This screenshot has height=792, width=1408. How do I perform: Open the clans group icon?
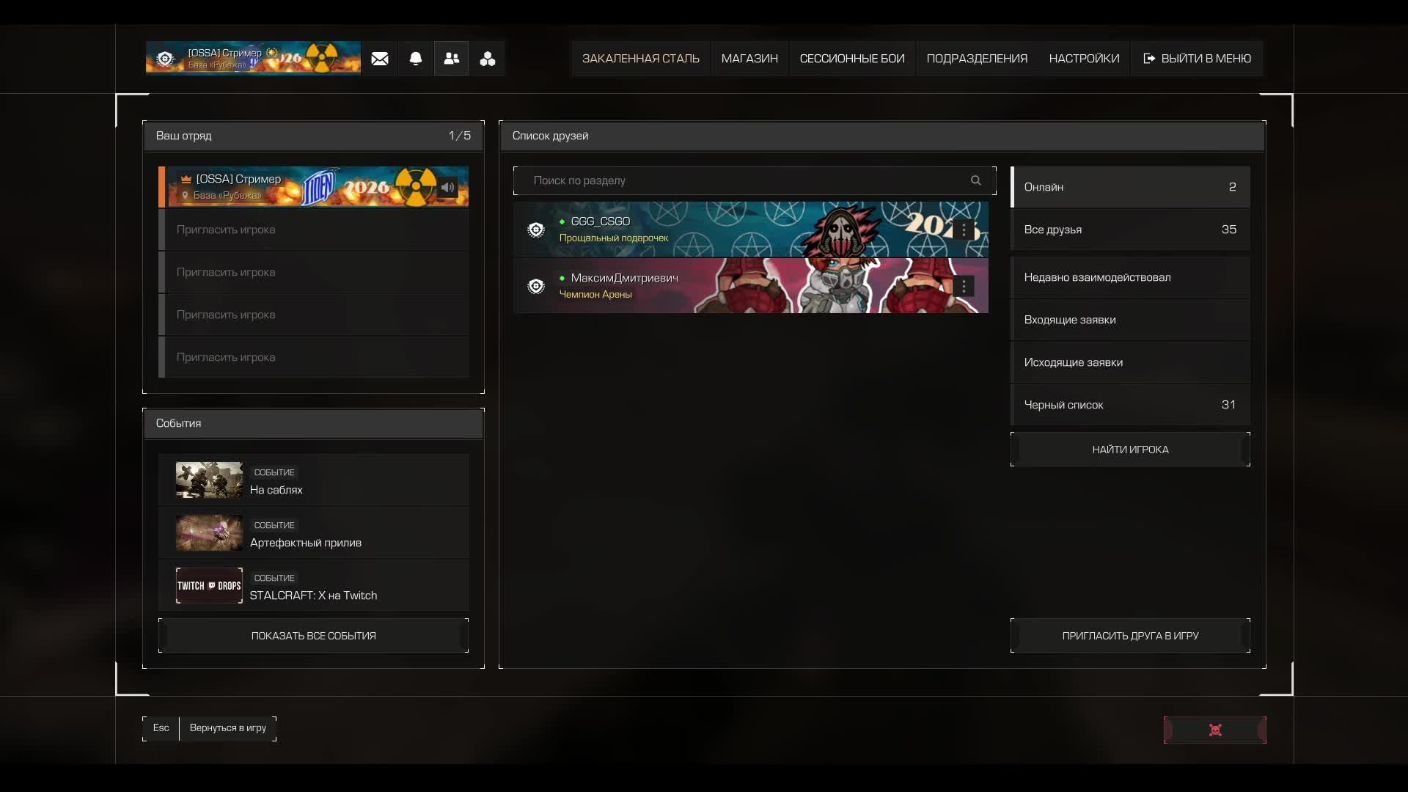(488, 59)
